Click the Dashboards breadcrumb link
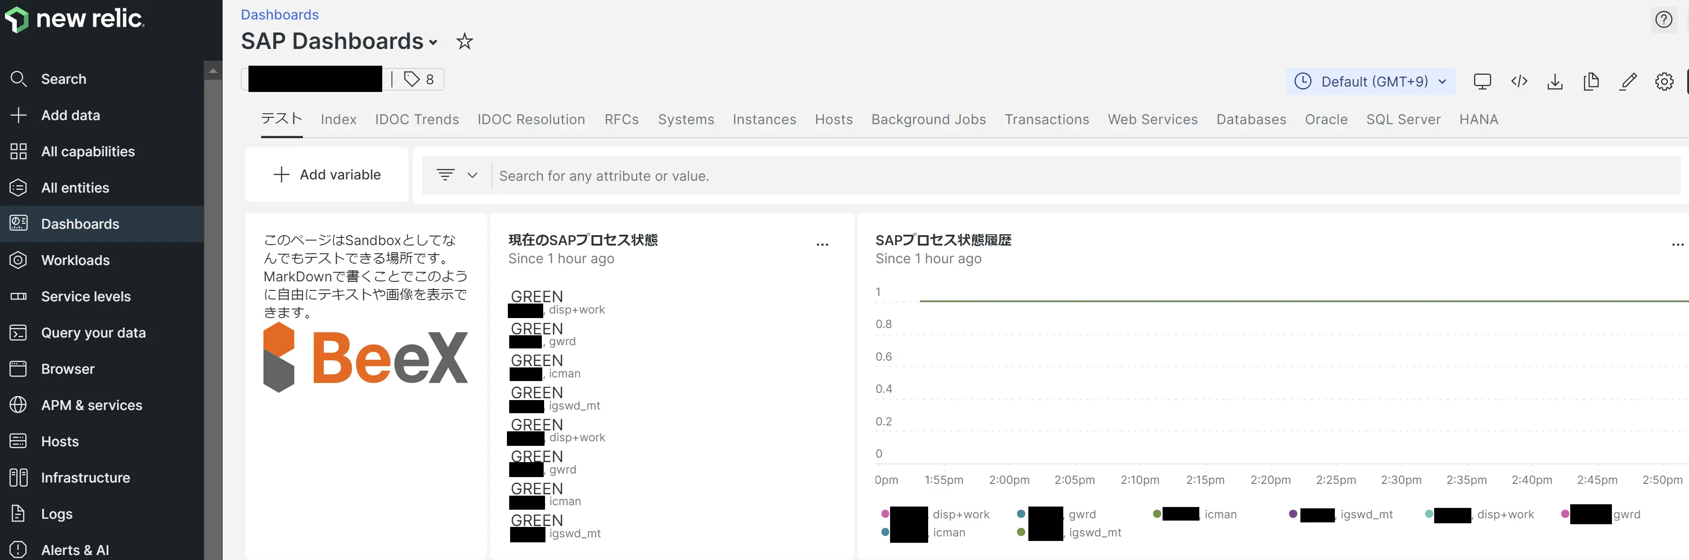The image size is (1689, 560). coord(279,14)
